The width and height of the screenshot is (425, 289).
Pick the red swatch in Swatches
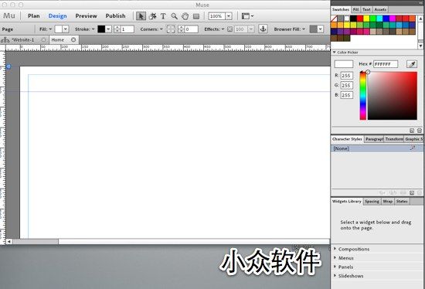click(x=360, y=19)
